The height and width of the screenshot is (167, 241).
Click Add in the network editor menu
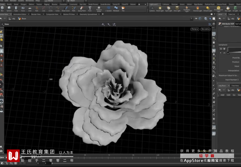click(222, 95)
